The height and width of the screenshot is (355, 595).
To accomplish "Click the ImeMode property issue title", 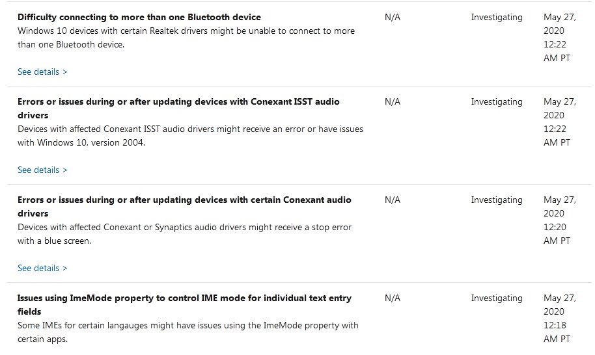I will point(184,304).
